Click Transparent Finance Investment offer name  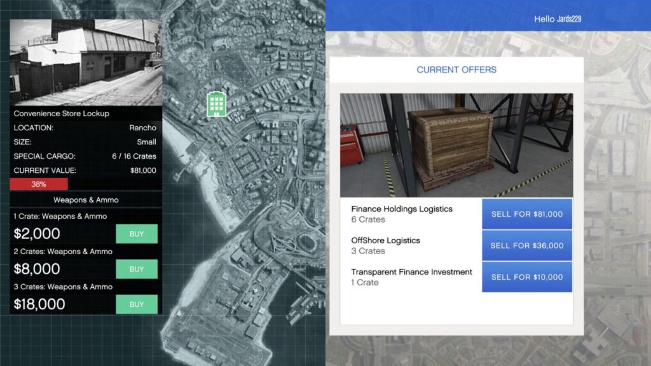(412, 272)
